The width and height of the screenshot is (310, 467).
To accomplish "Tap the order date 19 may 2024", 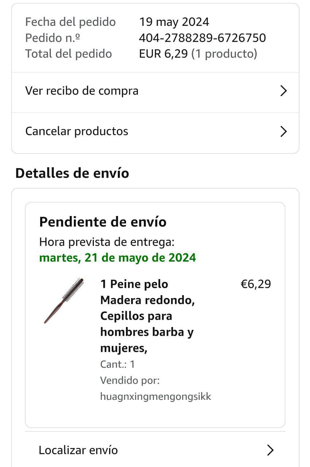I will (174, 22).
